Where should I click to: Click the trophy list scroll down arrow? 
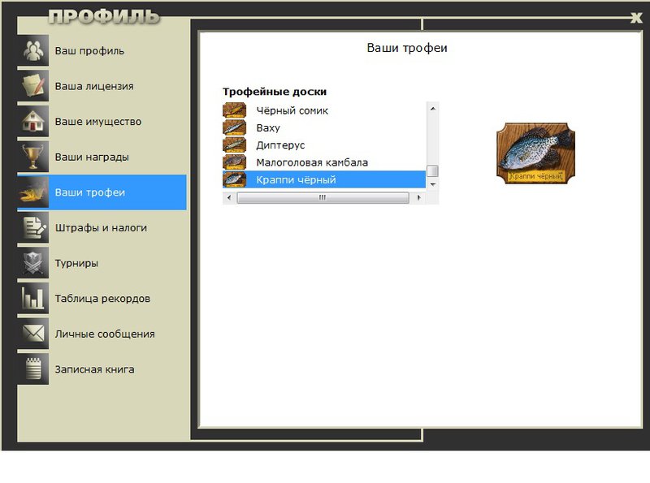432,184
